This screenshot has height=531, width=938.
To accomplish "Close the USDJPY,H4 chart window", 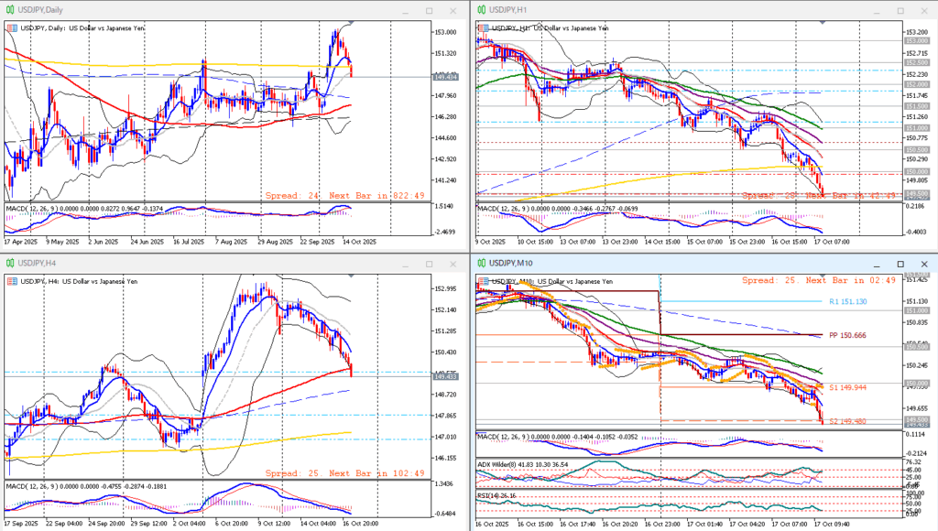I will point(453,265).
